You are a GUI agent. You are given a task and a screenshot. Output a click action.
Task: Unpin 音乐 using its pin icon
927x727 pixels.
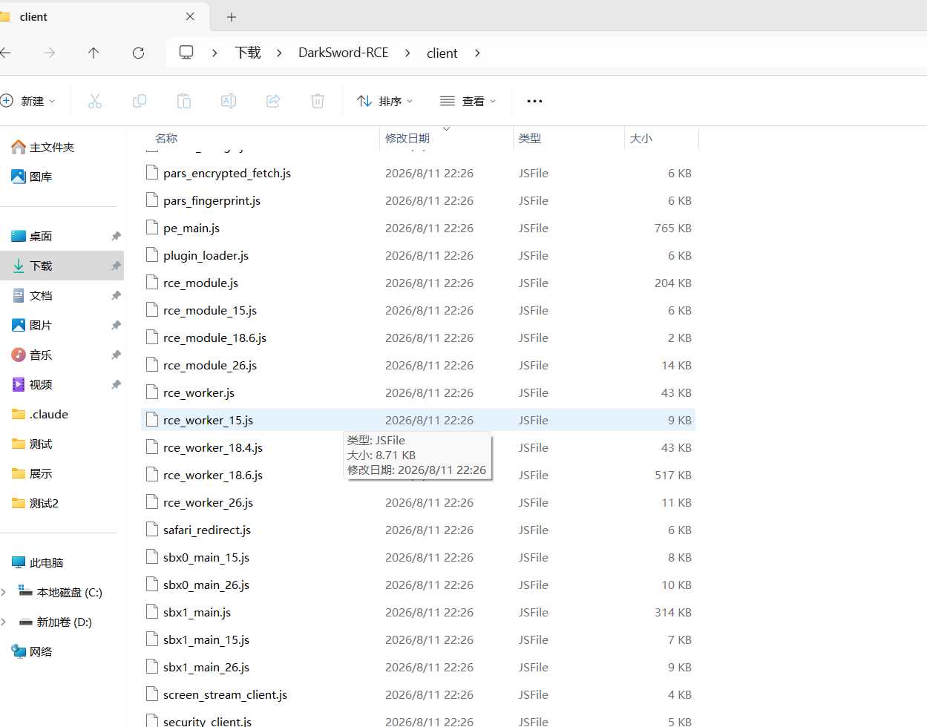tap(116, 355)
